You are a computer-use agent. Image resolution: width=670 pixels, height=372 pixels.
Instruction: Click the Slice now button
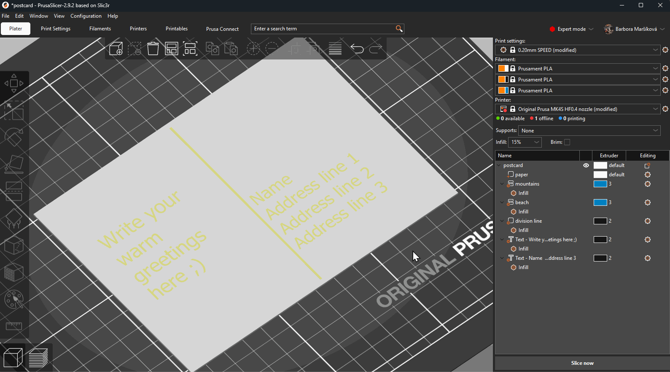[582, 363]
